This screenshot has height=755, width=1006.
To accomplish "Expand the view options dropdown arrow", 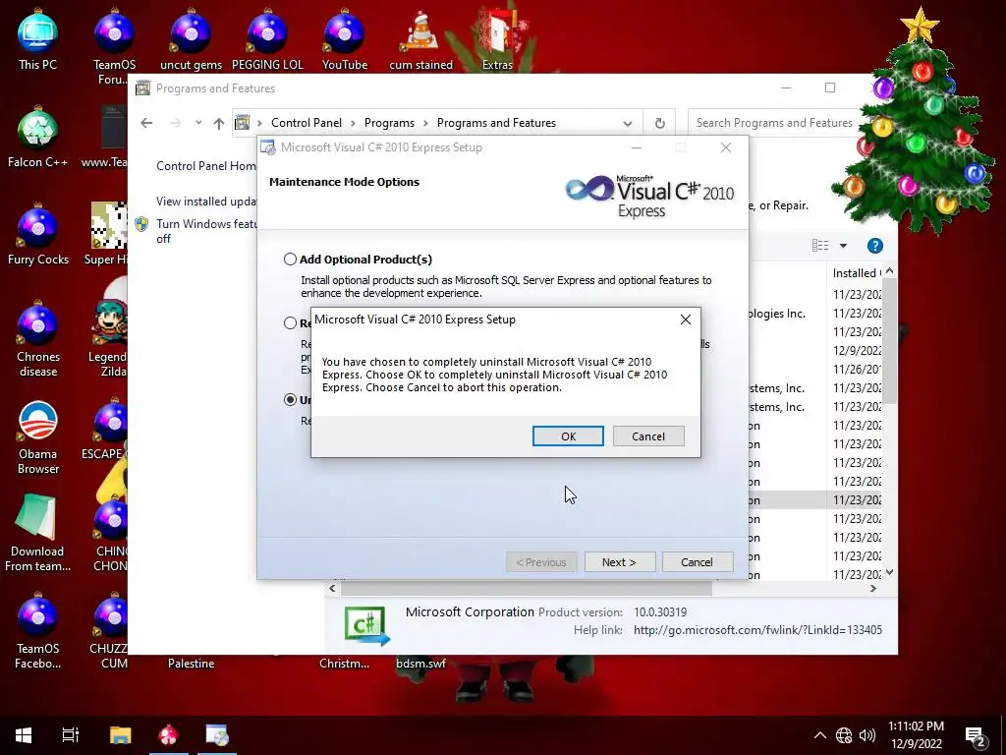I will (843, 245).
